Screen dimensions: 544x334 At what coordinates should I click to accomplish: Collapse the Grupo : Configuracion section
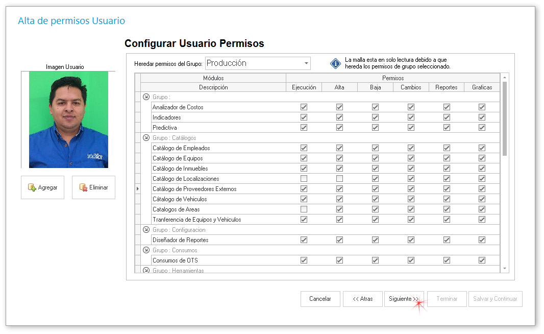pos(146,229)
